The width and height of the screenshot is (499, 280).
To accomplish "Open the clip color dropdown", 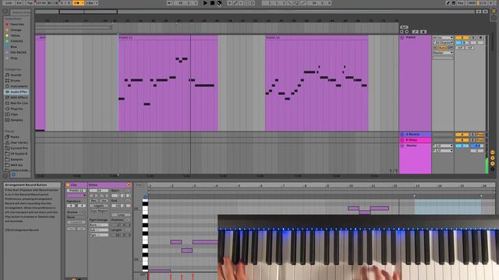I will pyautogui.click(x=76, y=195).
